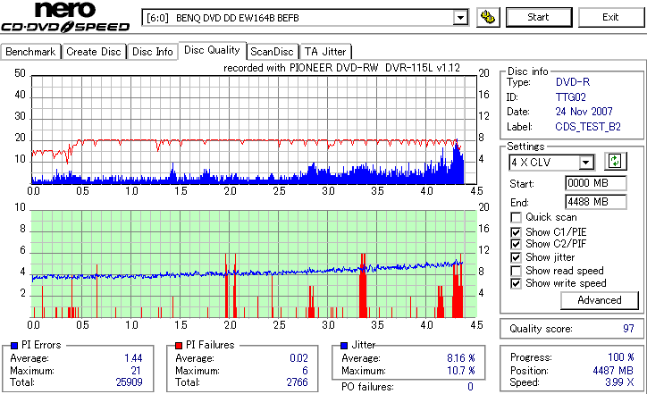Click the options tools icon beside Start
647x394 pixels.
point(488,17)
